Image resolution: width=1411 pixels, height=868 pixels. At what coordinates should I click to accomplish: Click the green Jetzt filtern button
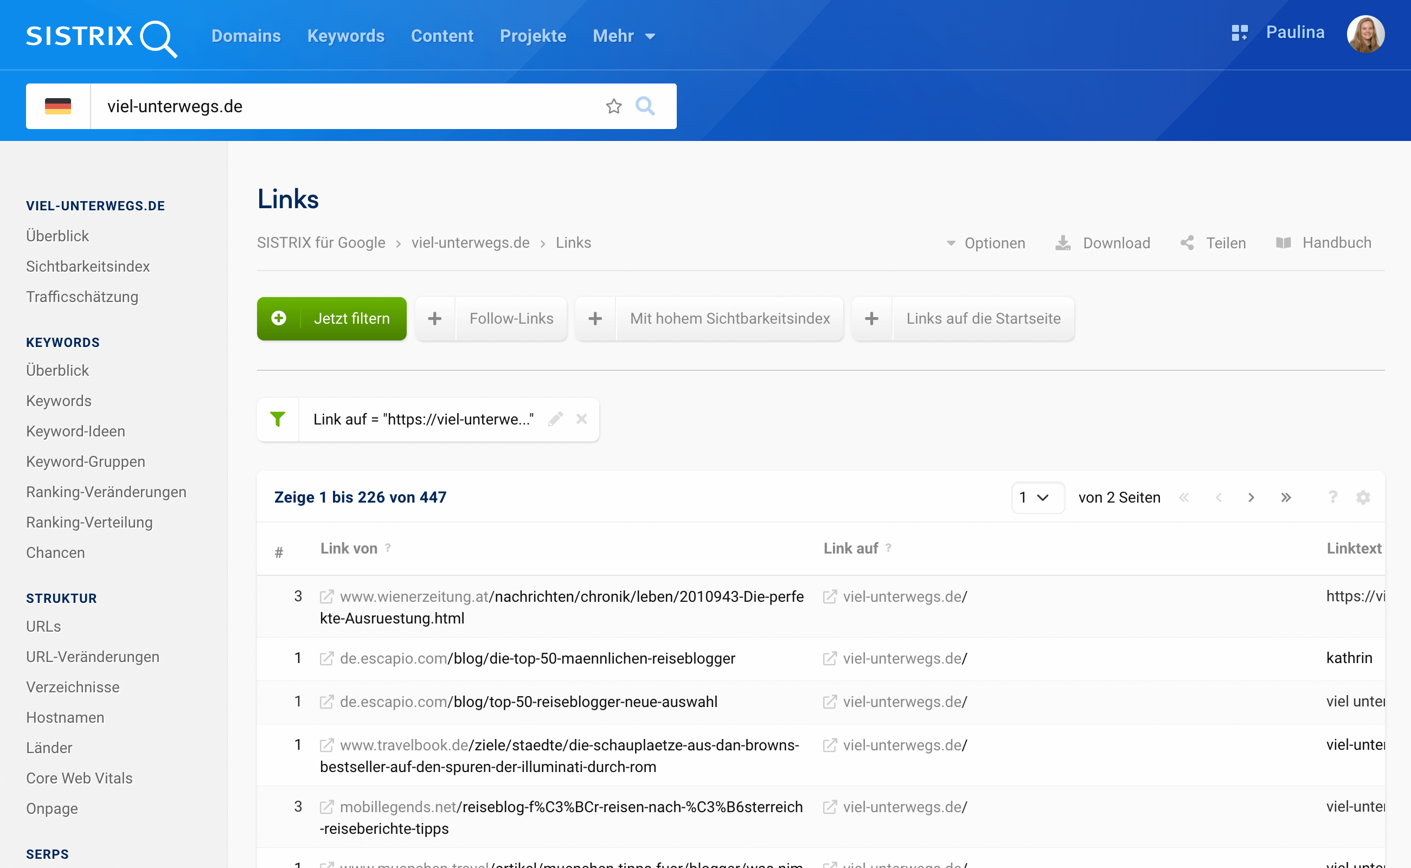[x=332, y=319]
